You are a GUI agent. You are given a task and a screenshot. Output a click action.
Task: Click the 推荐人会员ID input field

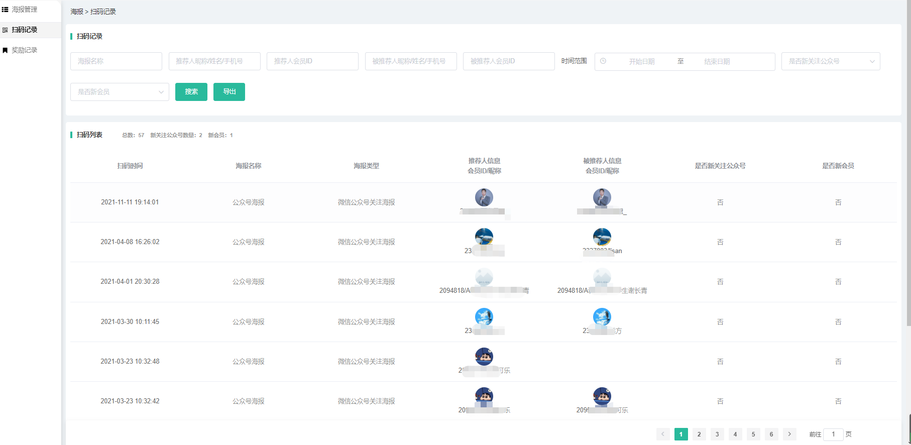coord(312,61)
